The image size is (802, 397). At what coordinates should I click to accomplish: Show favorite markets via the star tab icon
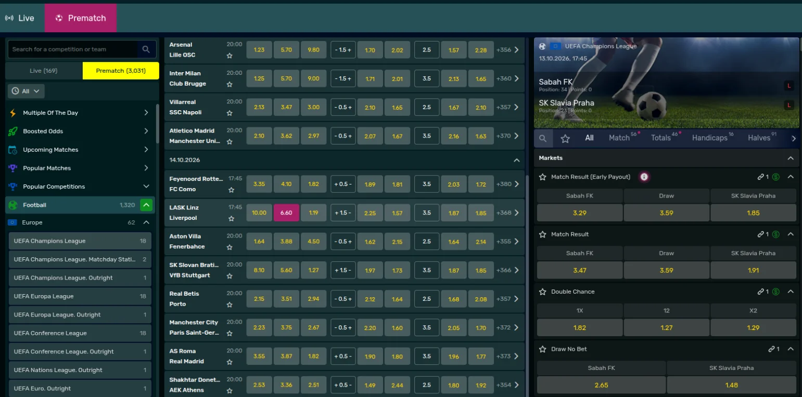click(565, 138)
